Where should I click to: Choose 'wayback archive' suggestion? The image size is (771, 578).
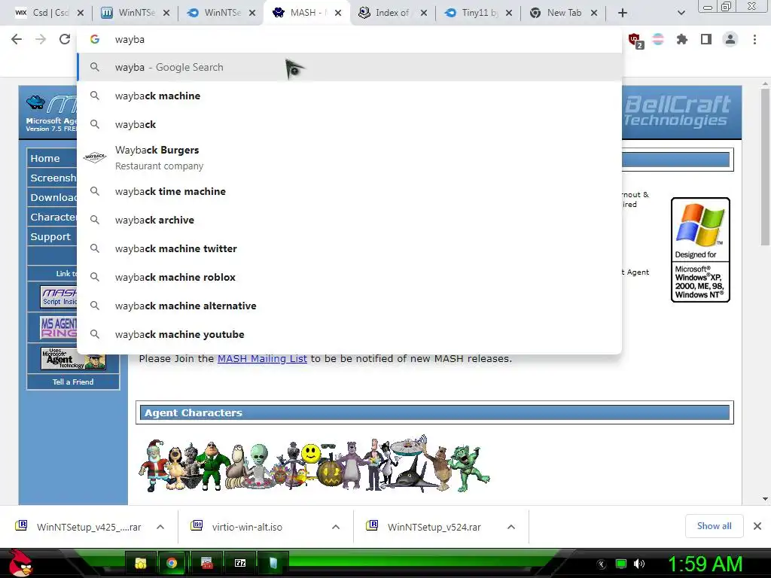(349, 220)
